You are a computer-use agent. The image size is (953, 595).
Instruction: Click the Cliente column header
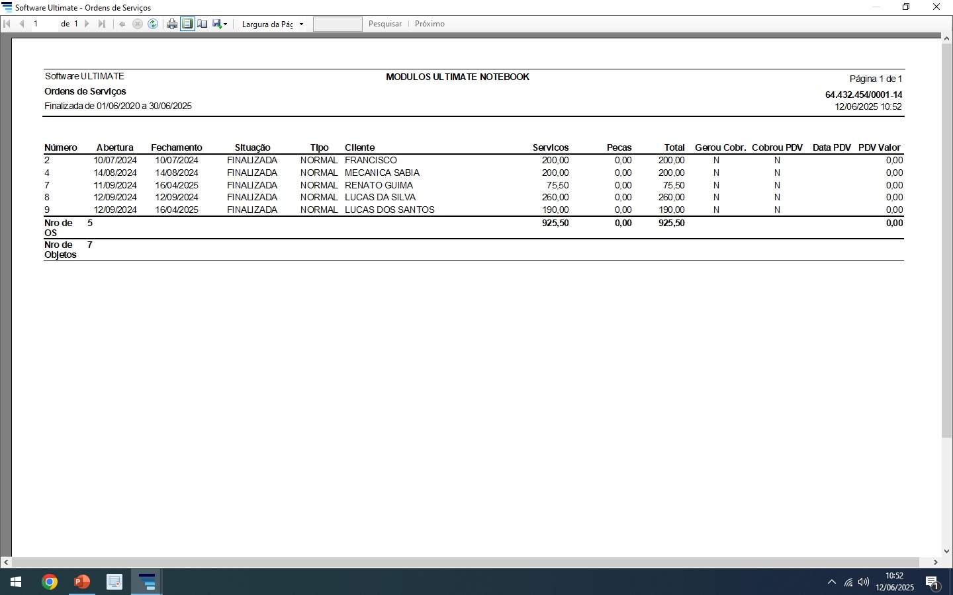coord(359,147)
